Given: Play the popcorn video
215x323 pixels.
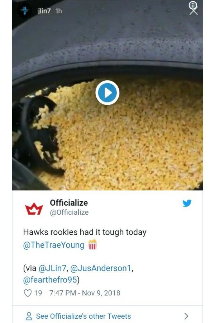Looking at the screenshot, I should pyautogui.click(x=107, y=93).
